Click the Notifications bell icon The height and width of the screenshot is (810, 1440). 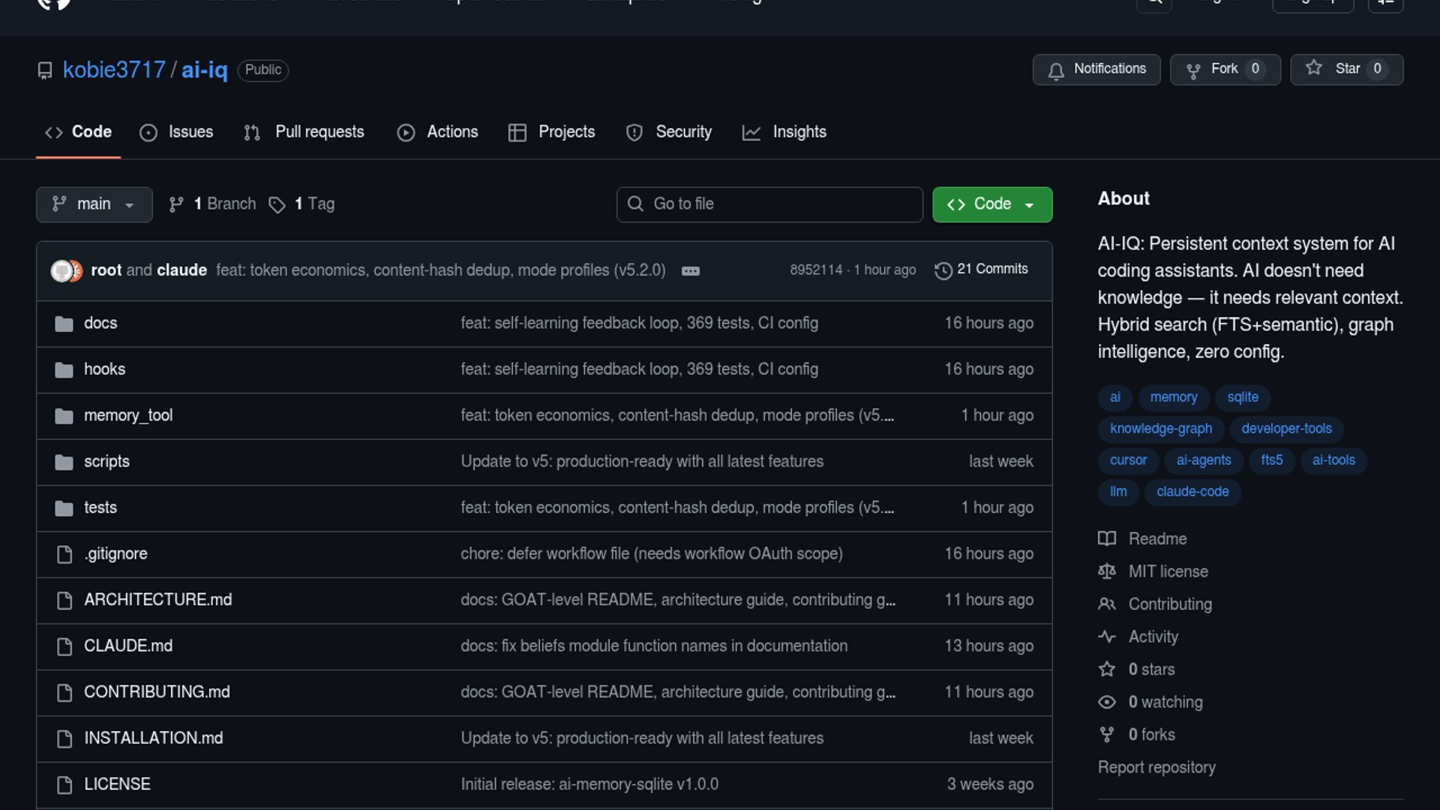(1056, 70)
